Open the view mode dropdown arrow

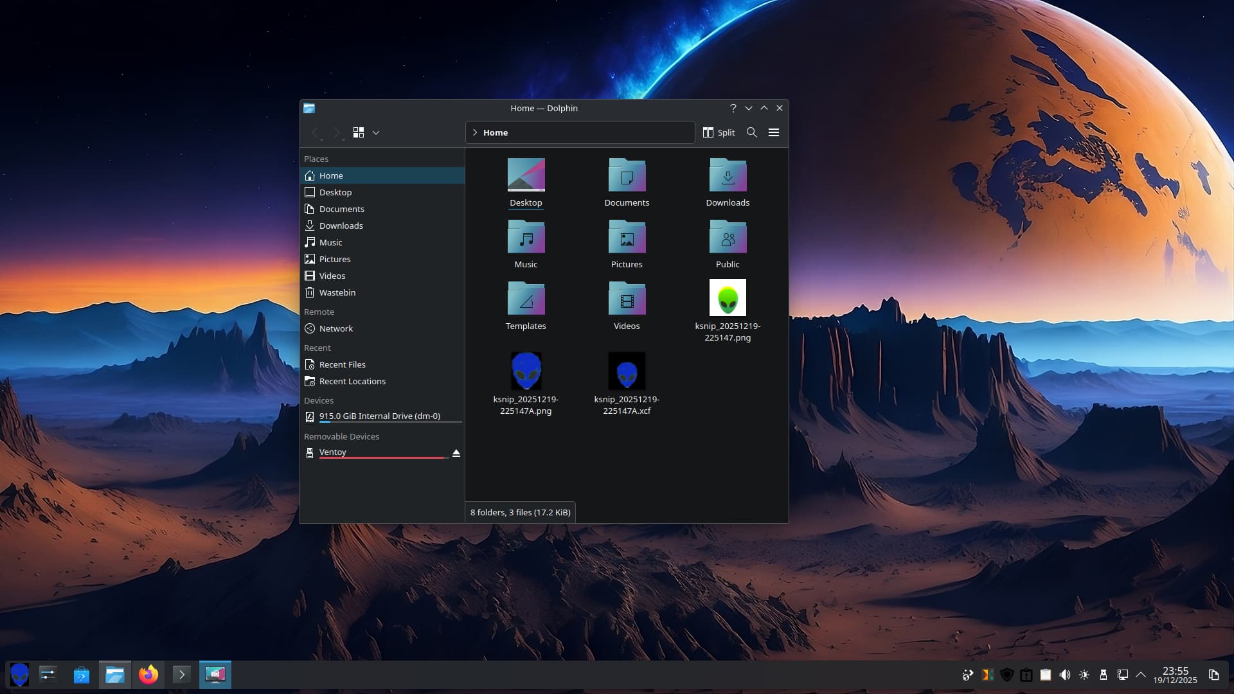[x=376, y=132]
